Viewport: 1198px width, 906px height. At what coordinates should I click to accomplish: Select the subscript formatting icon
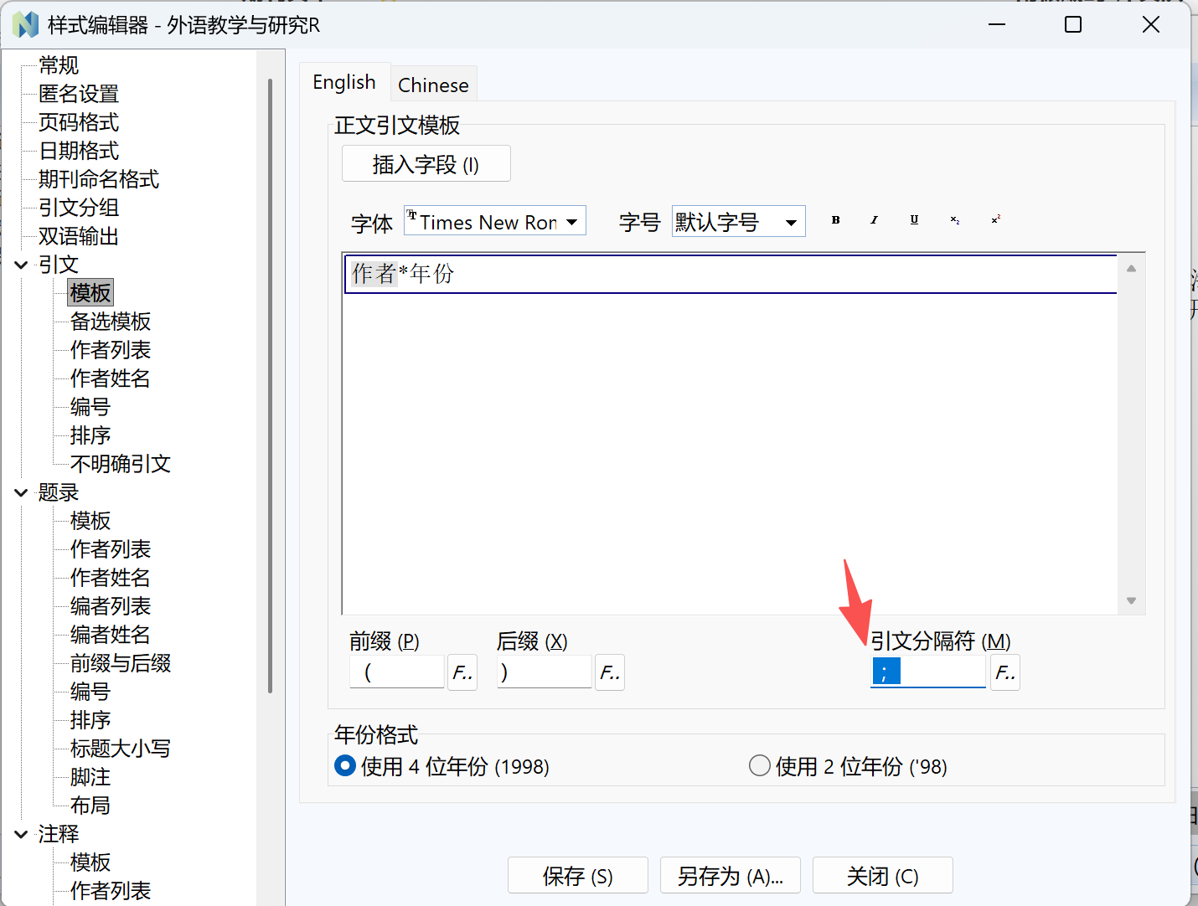[953, 219]
